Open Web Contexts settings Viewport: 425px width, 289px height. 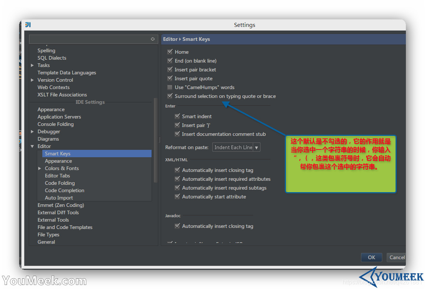[x=53, y=87]
